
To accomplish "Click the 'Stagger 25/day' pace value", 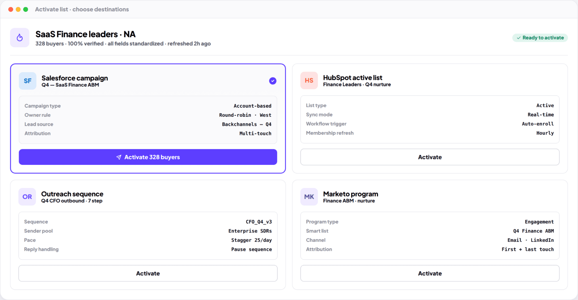I will click(252, 240).
